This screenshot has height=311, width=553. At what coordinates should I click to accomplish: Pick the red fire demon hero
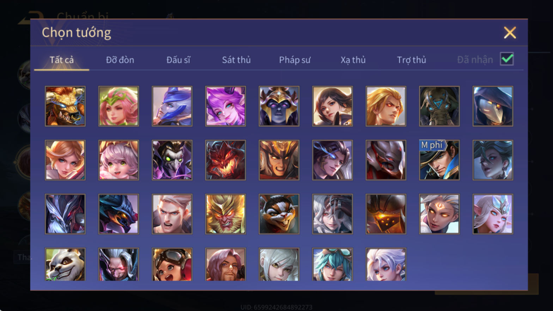coord(225,160)
